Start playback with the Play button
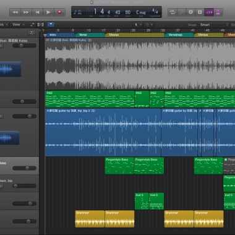This screenshot has height=235, width=235. pyautogui.click(x=48, y=12)
